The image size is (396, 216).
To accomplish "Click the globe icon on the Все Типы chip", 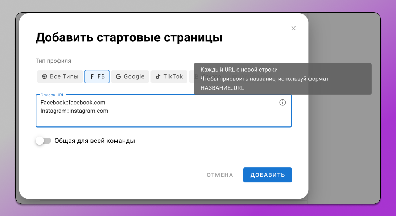I will click(x=45, y=76).
